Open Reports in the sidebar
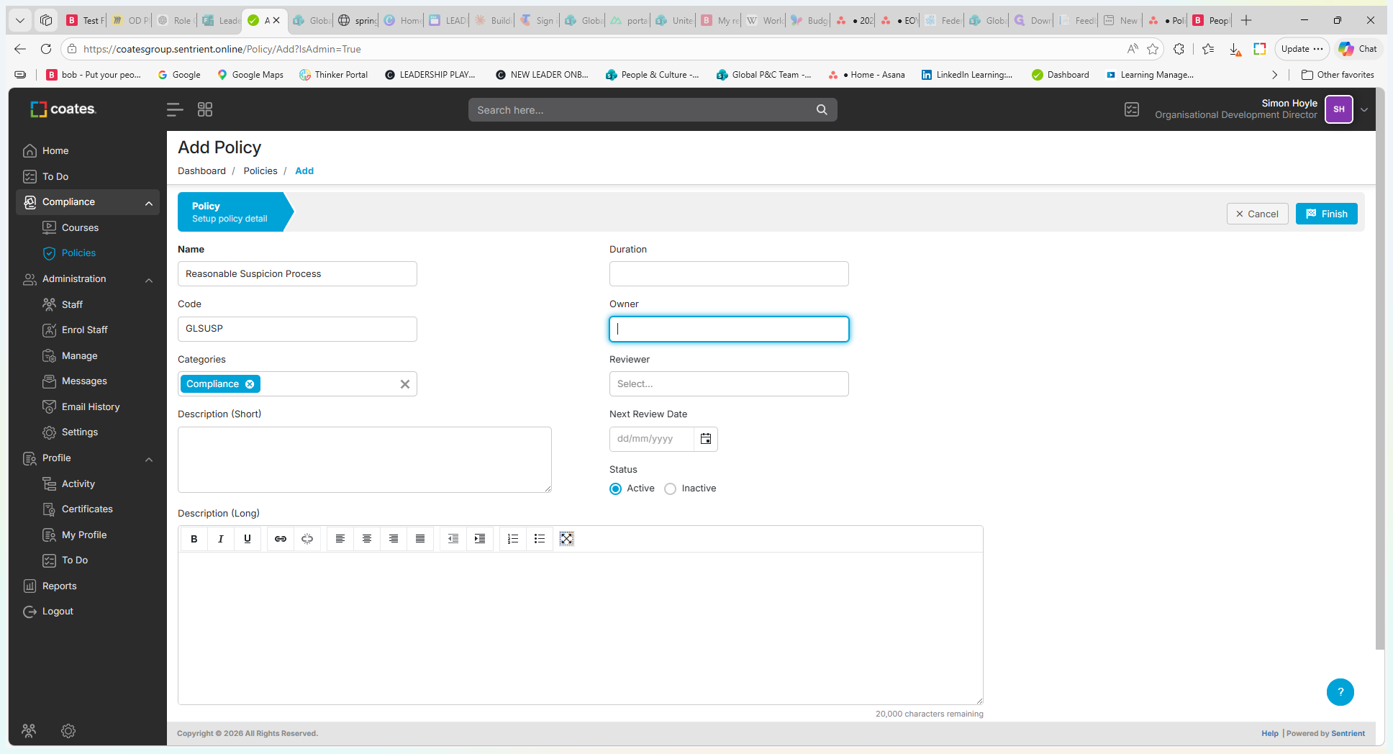The image size is (1393, 754). [x=59, y=586]
